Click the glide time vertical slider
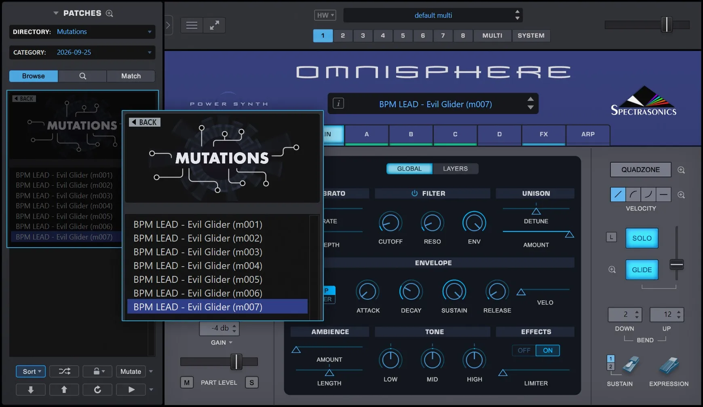 (x=676, y=265)
